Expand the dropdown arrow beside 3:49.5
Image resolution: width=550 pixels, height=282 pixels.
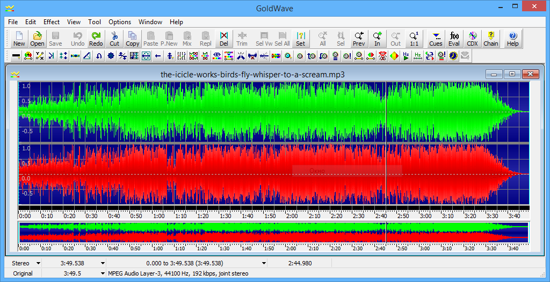[x=103, y=273]
